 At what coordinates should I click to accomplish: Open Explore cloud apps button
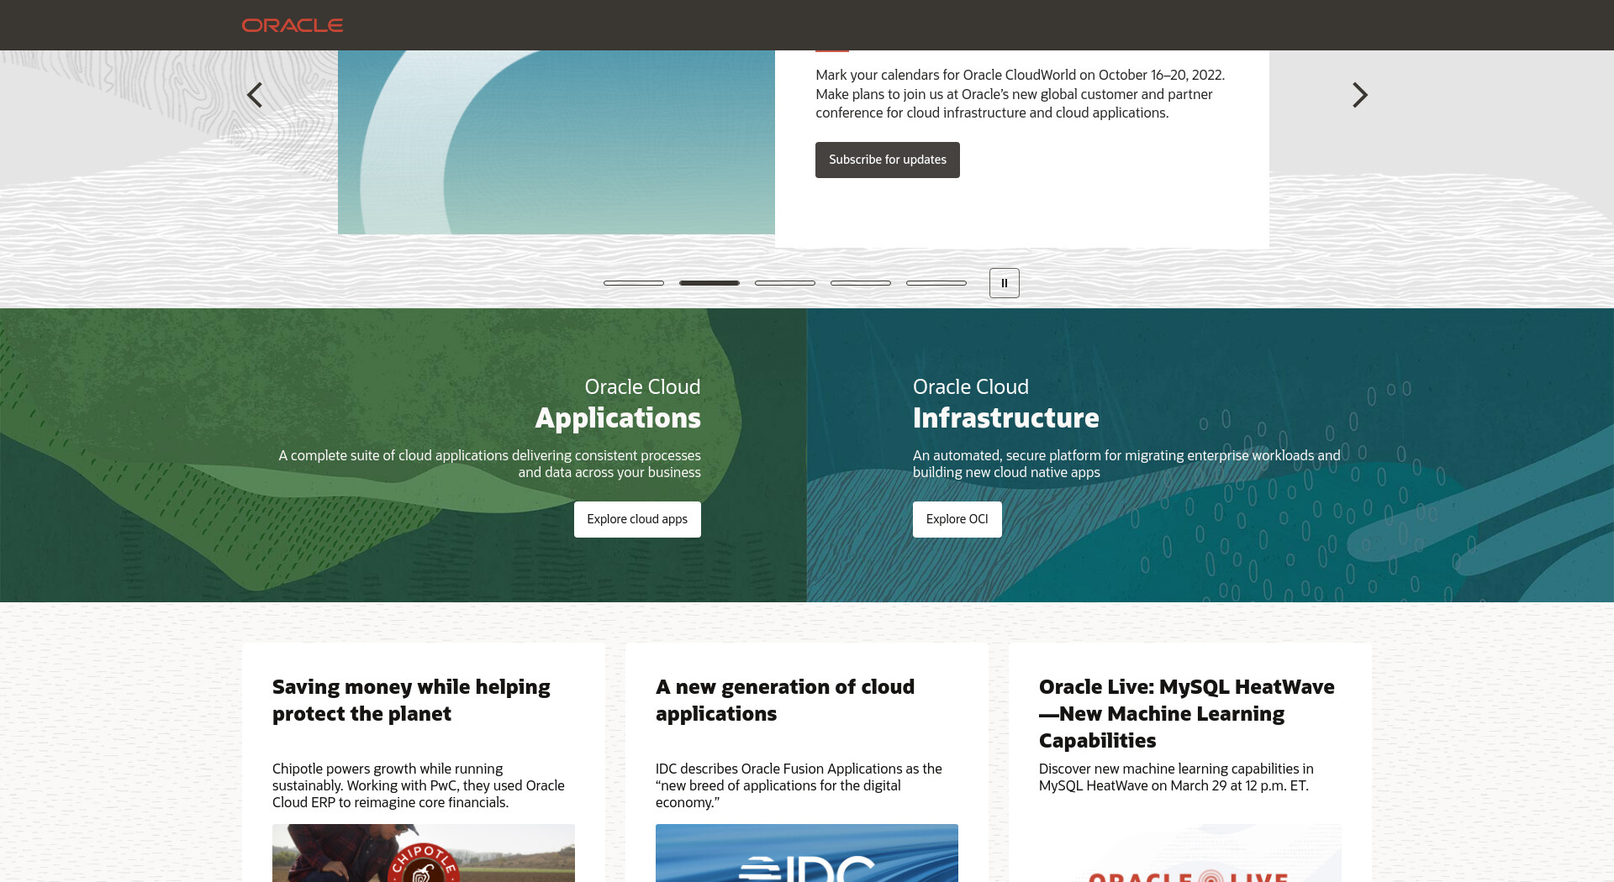(637, 519)
